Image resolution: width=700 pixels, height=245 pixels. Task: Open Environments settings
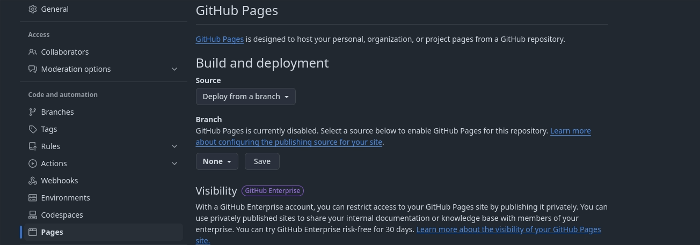(x=104, y=198)
